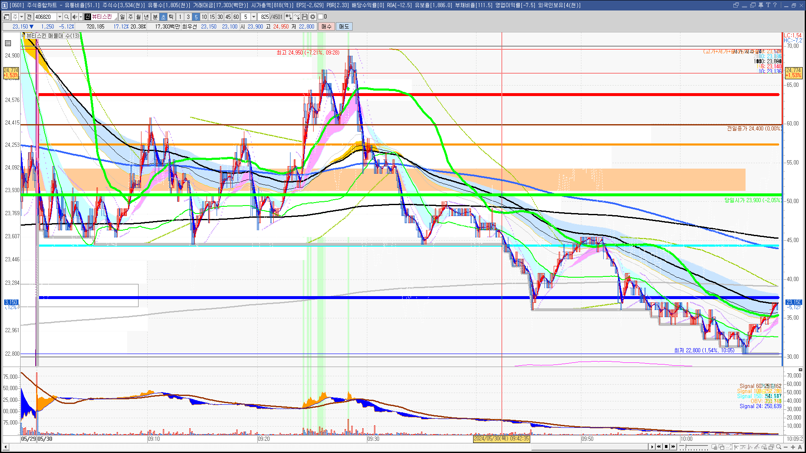Image resolution: width=806 pixels, height=453 pixels.
Task: Click the stock search magnifier icon
Action: [x=66, y=17]
